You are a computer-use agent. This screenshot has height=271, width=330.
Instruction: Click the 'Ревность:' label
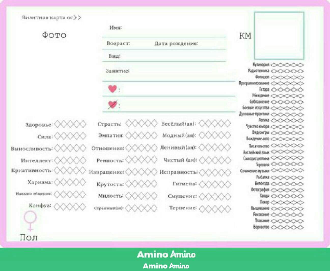pyautogui.click(x=110, y=161)
